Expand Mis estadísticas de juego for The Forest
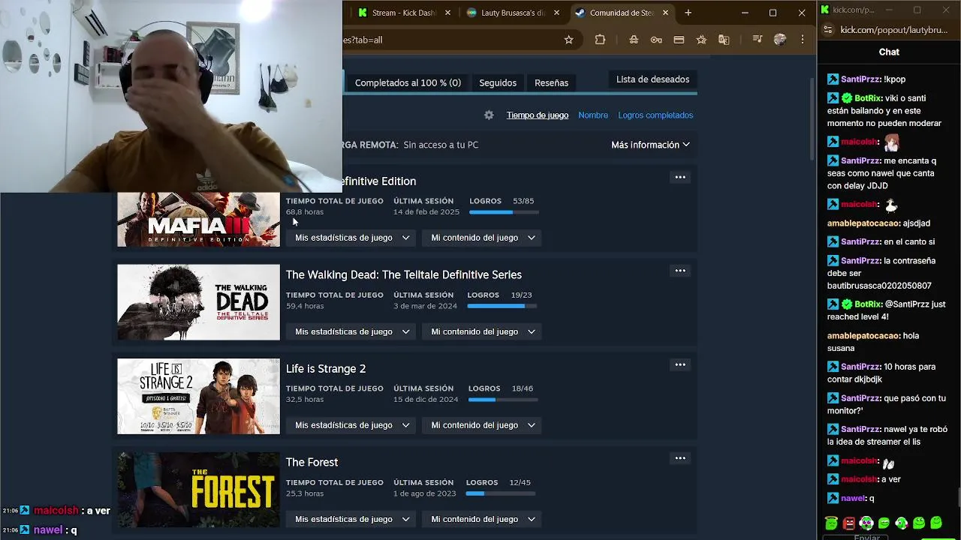The width and height of the screenshot is (961, 540). [x=352, y=519]
